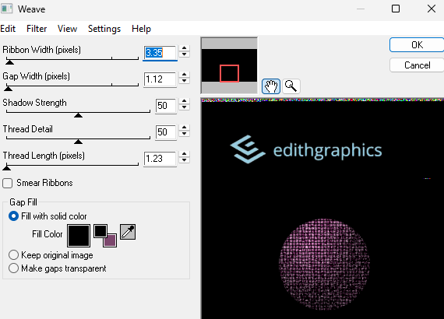
Task: Increase Shadow Strength with up arrow
Action: point(185,101)
